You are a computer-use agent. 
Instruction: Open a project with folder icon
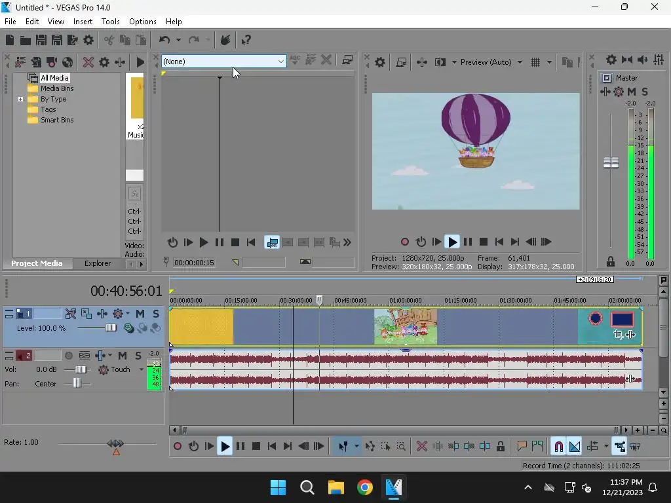(x=26, y=40)
